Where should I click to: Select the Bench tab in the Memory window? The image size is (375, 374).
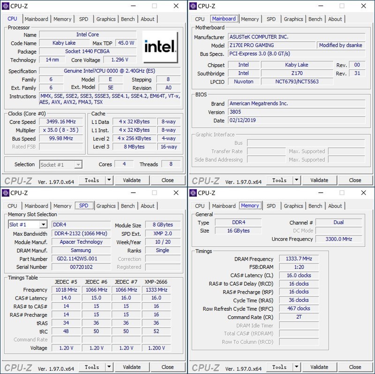(x=315, y=206)
